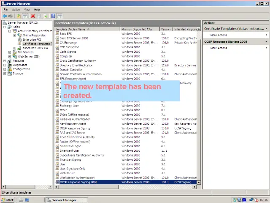Viewport: 270px width, 203px height.
Task: Click the Forward arrow toolbar icon
Action: pyautogui.click(x=10, y=16)
